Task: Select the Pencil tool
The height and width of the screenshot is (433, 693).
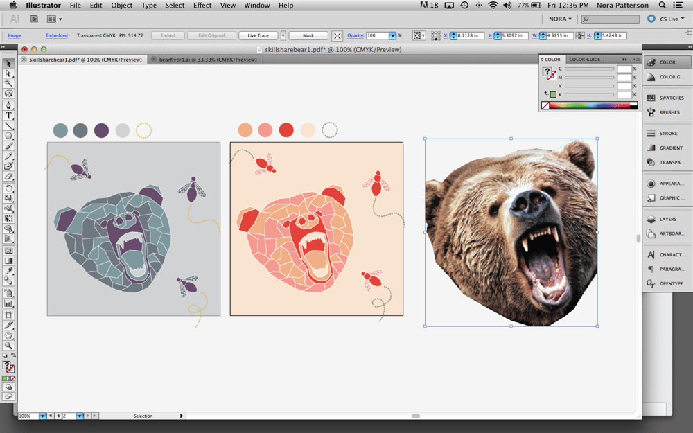Action: (8, 157)
